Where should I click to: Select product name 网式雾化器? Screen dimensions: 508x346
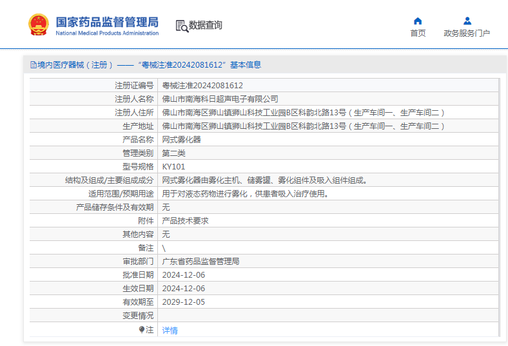(x=181, y=140)
